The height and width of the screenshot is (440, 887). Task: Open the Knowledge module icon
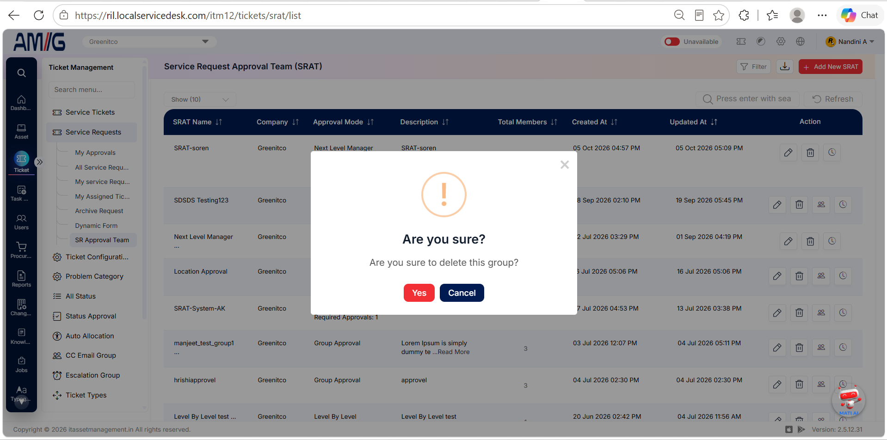click(x=21, y=336)
